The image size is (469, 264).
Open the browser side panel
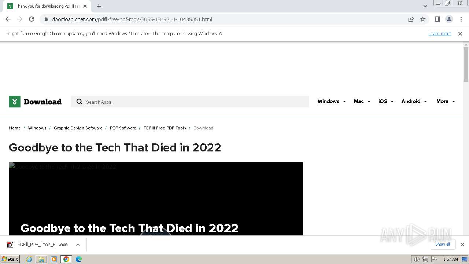click(x=437, y=19)
